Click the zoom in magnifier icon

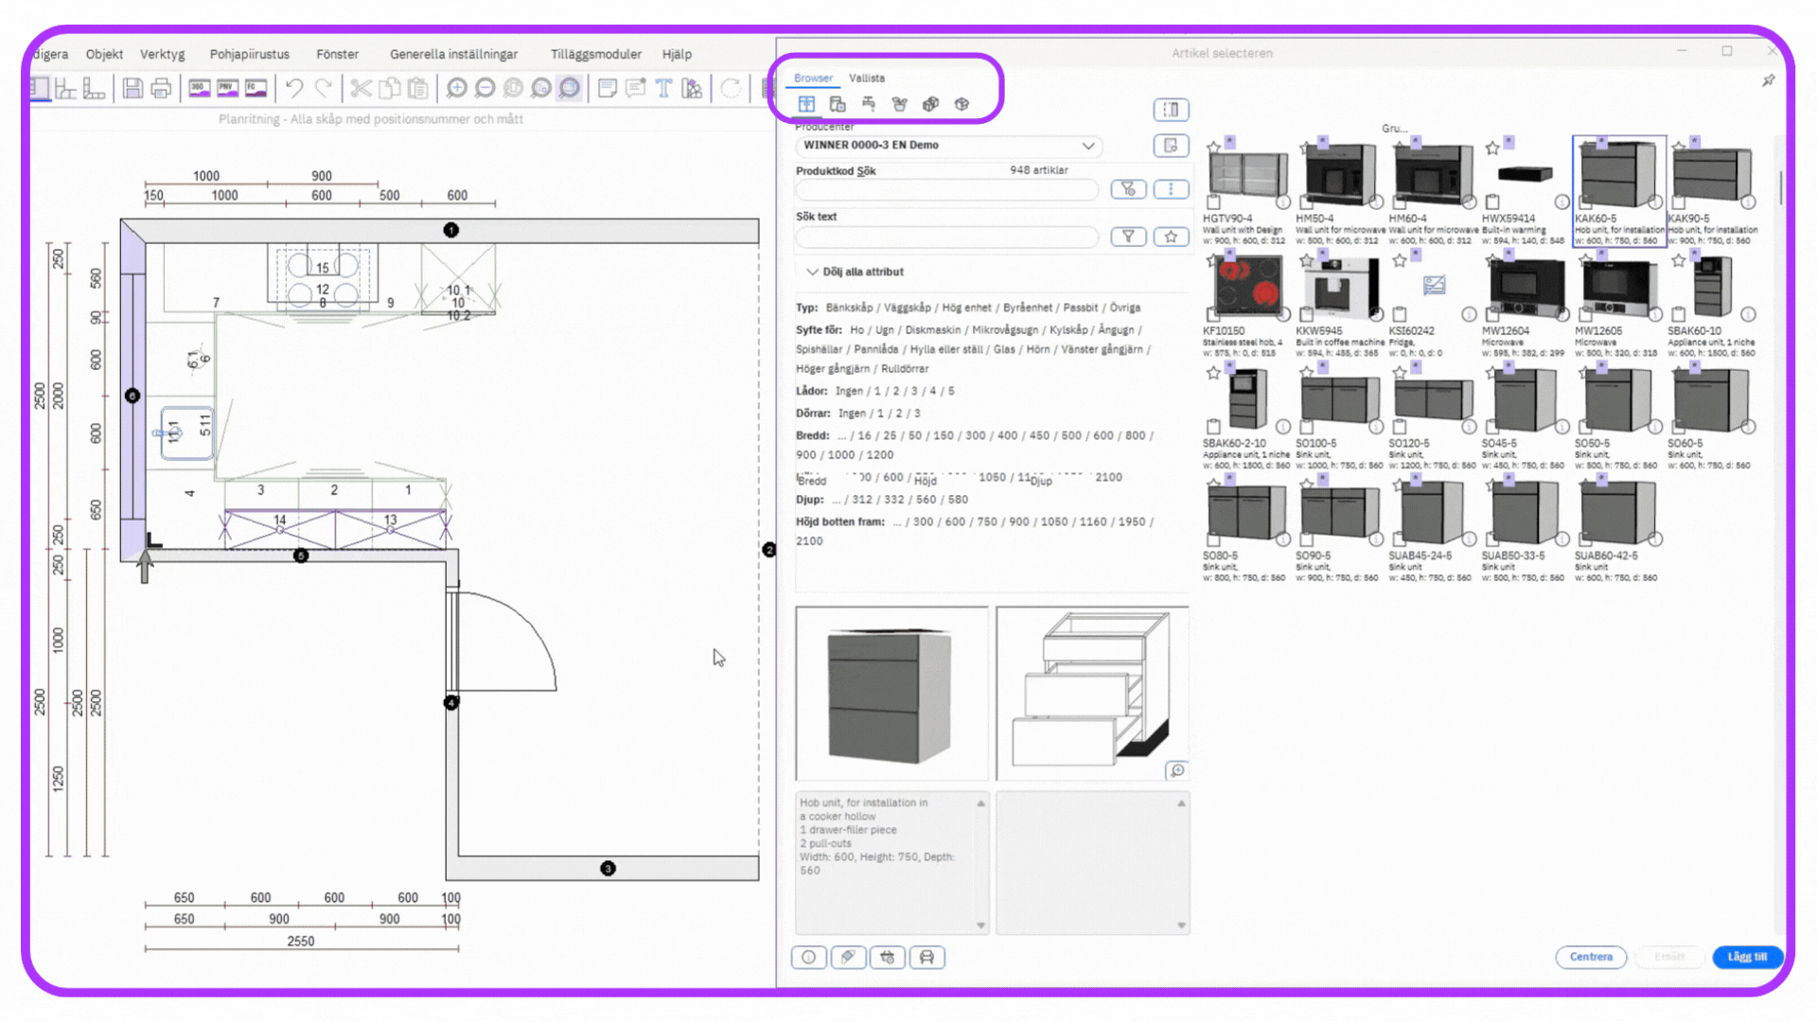click(x=456, y=88)
